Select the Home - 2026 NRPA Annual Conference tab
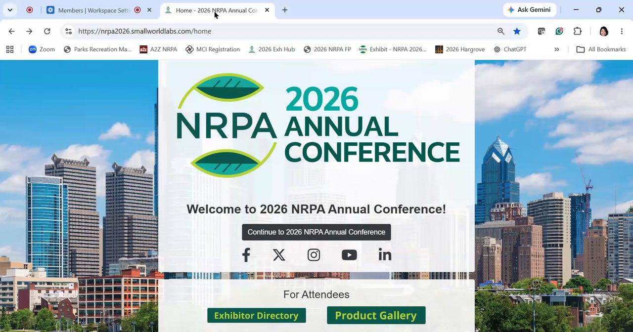 (x=217, y=10)
